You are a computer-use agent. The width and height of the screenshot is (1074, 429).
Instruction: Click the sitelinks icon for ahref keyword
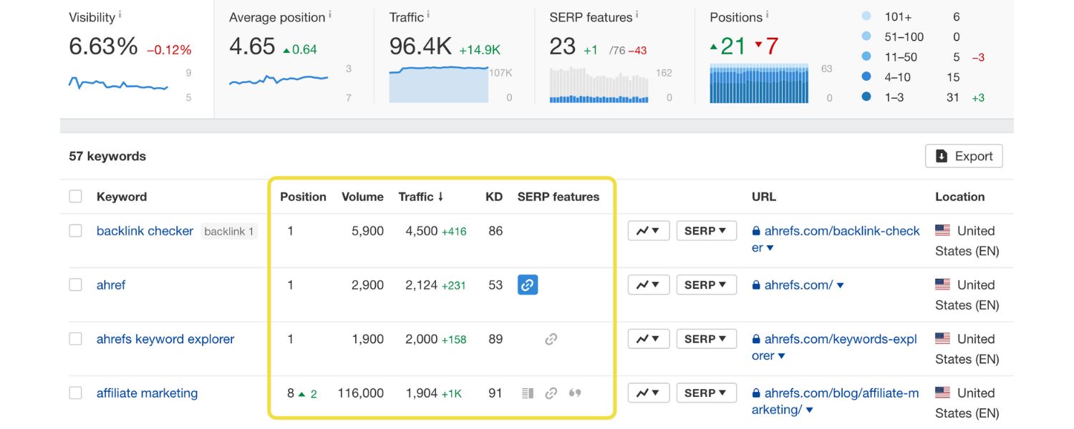(x=528, y=285)
